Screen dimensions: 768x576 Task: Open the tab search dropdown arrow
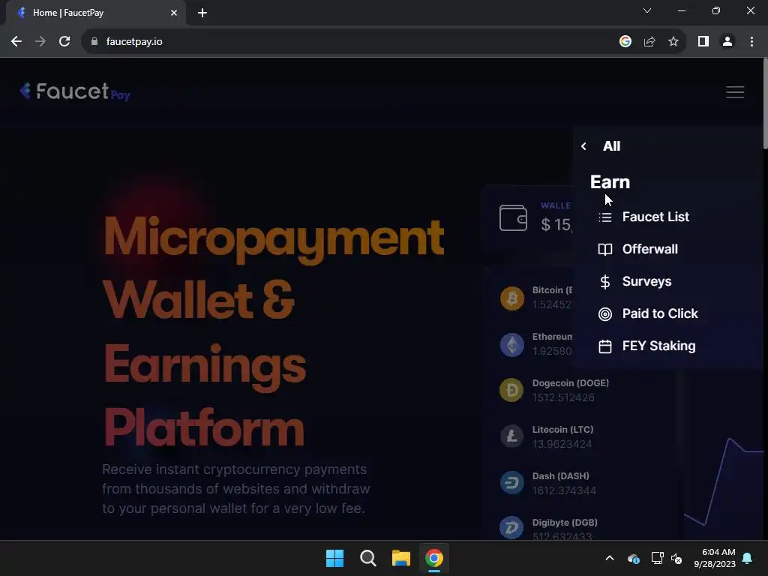tap(647, 10)
